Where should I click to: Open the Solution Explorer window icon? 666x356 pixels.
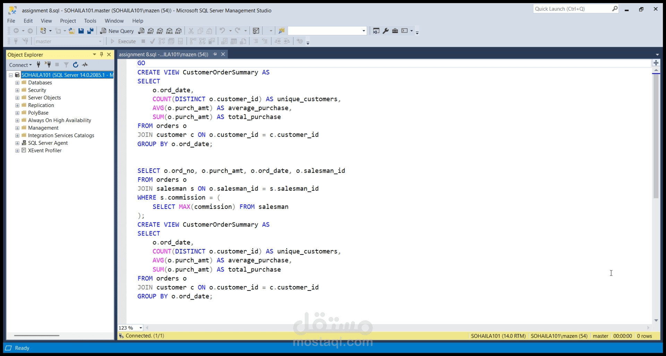pyautogui.click(x=376, y=31)
